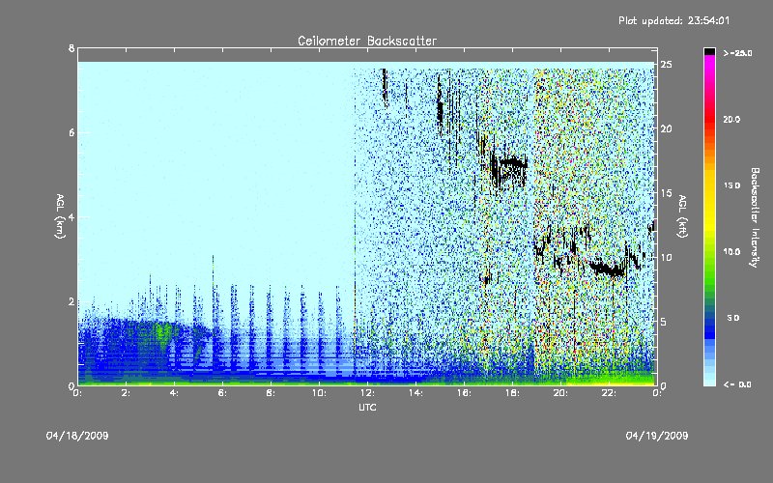Click the 'Ceilometer Backscatter' plot title
The width and height of the screenshot is (773, 483).
coord(367,41)
